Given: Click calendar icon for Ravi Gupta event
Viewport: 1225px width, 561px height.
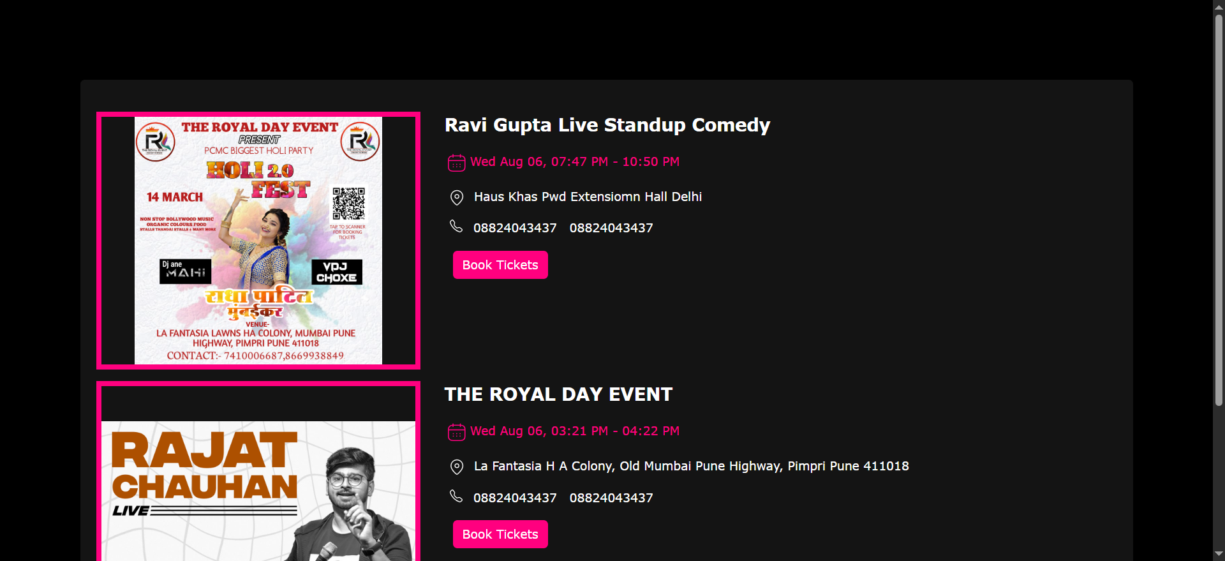Looking at the screenshot, I should click(456, 163).
